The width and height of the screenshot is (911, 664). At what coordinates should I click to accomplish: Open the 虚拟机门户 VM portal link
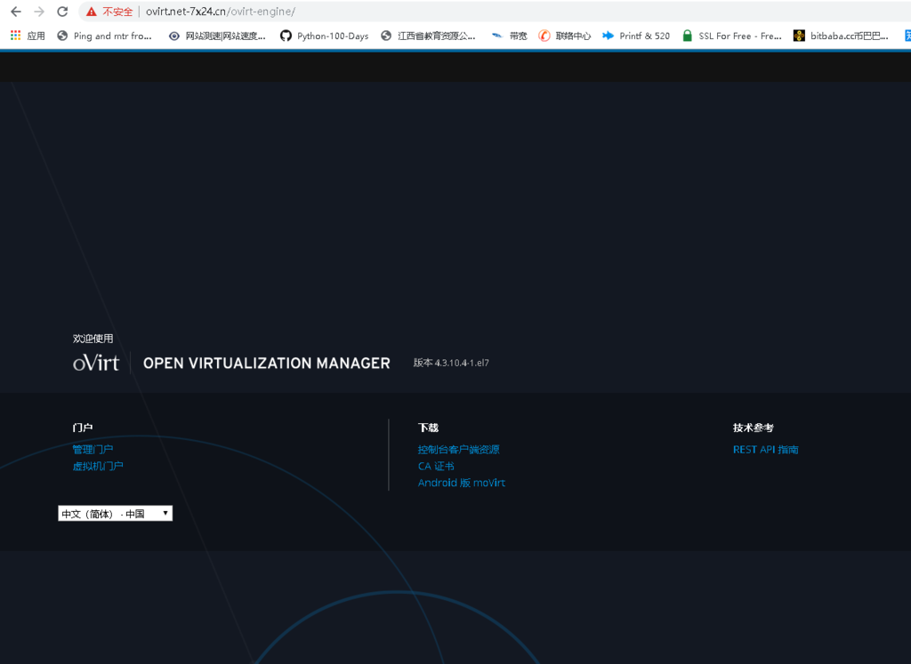(98, 466)
